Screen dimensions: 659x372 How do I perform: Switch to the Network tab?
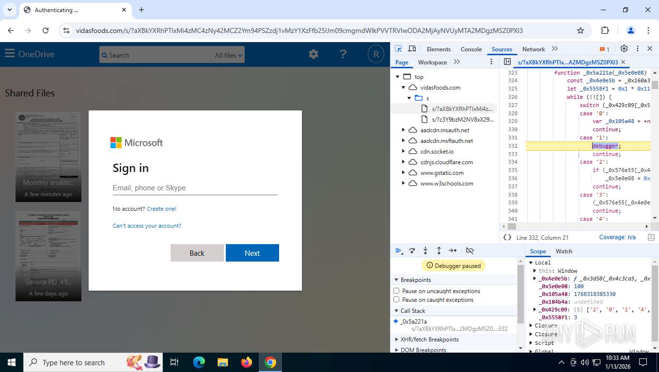pyautogui.click(x=533, y=49)
